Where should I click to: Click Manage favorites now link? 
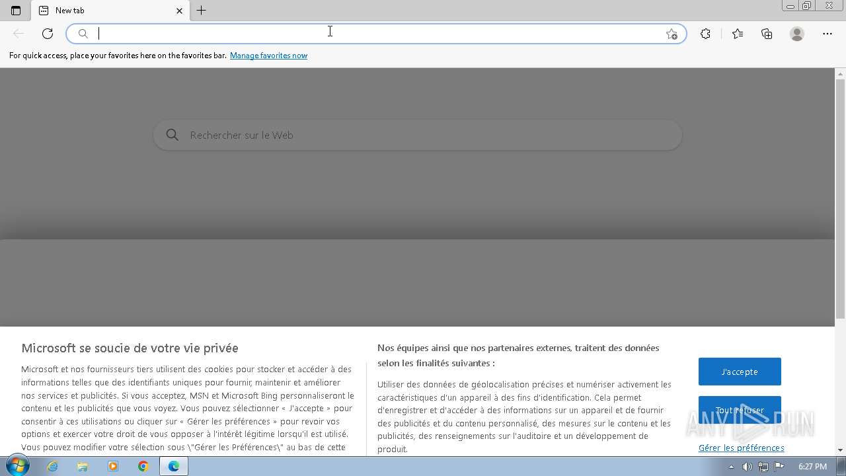[x=268, y=56]
